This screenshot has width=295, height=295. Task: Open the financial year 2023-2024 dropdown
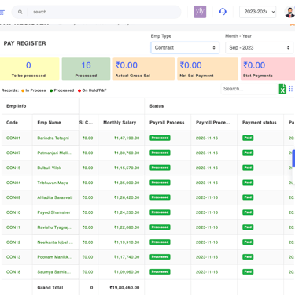257,12
